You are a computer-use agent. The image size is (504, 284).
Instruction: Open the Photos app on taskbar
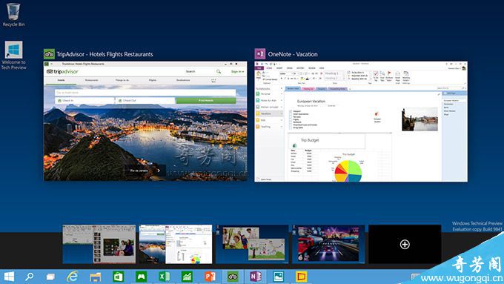tap(279, 277)
